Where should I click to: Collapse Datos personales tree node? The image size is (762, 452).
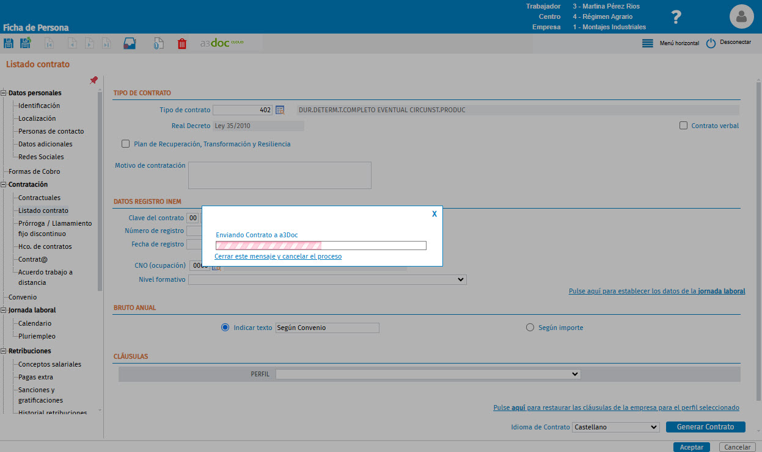click(x=4, y=93)
